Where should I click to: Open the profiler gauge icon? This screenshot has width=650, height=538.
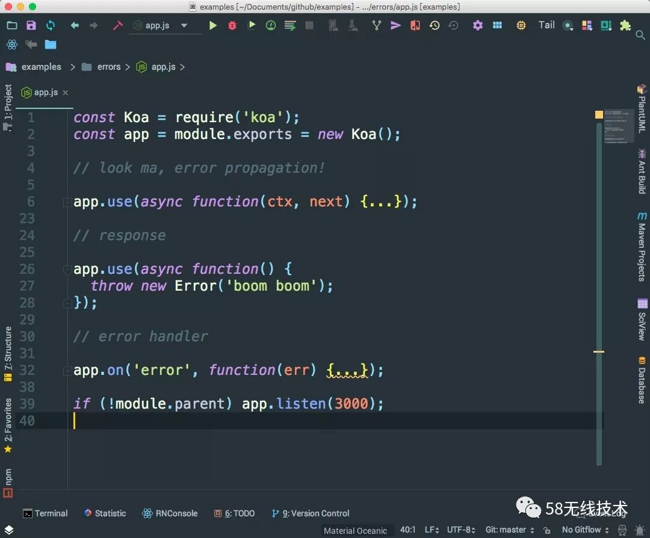click(271, 25)
